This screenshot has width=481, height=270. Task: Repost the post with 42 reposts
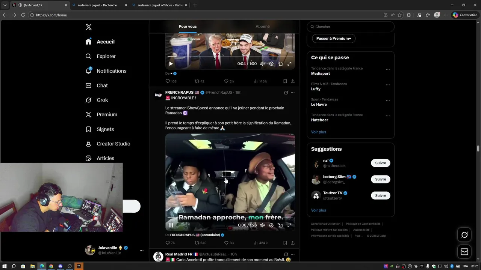tap(199, 81)
